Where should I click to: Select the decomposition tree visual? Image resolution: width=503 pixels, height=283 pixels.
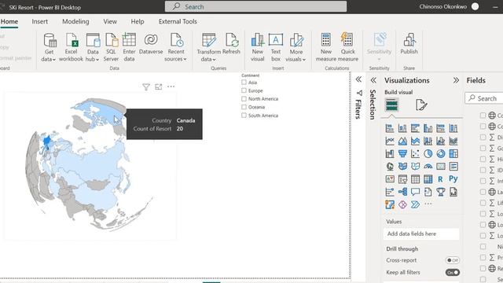pos(402,192)
